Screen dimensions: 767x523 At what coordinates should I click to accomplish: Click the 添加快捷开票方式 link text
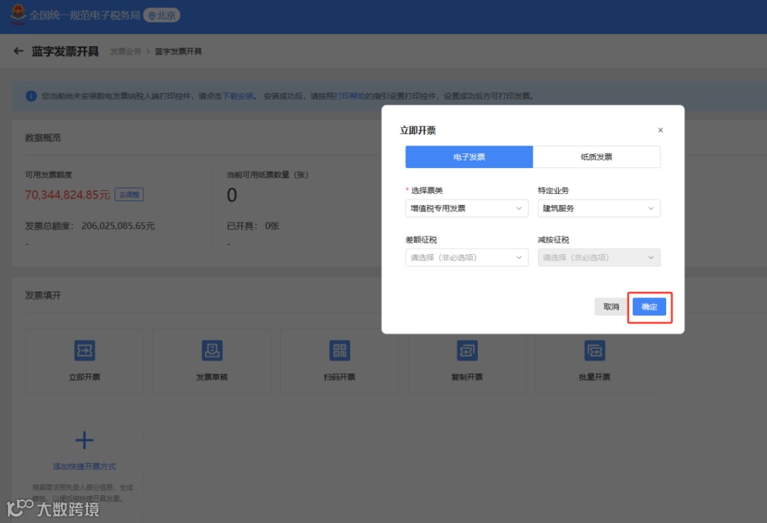click(84, 466)
